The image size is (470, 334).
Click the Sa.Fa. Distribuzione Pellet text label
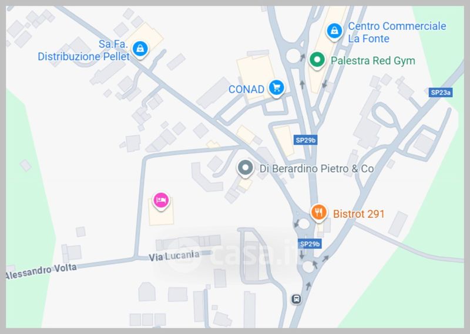coord(83,50)
